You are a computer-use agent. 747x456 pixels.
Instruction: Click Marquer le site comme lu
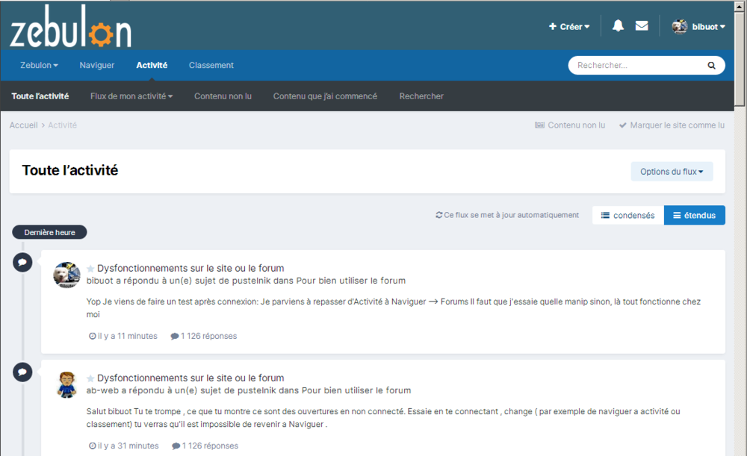(x=672, y=125)
